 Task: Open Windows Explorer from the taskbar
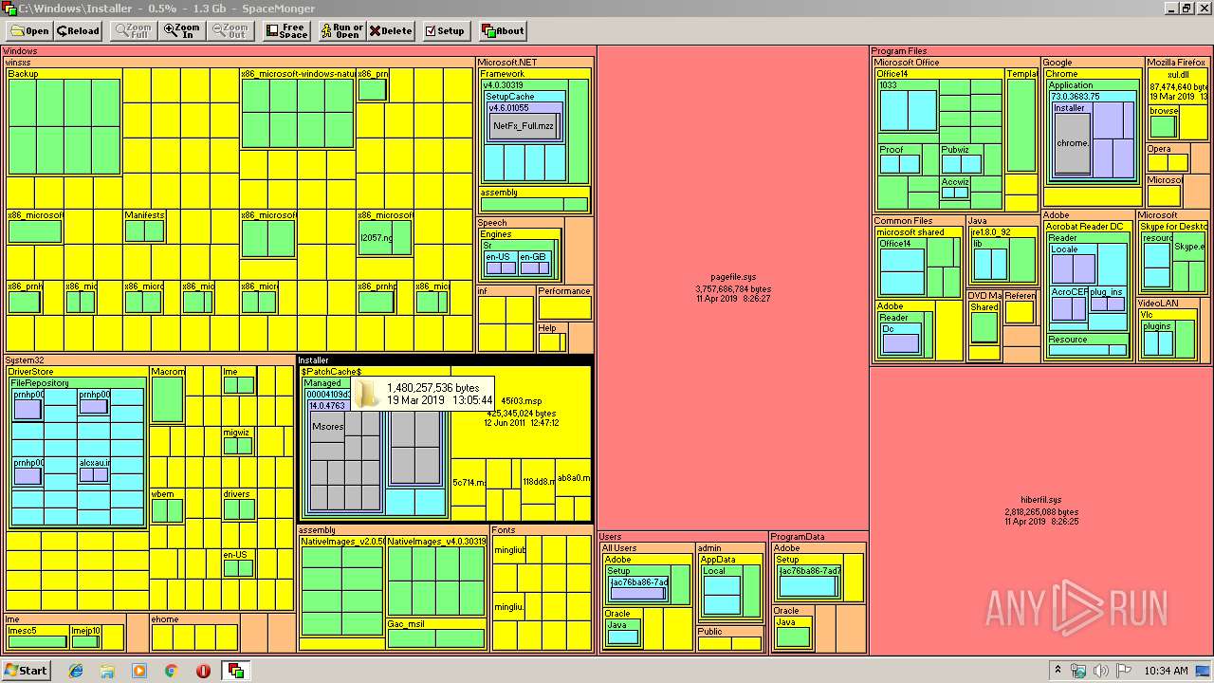[x=107, y=671]
